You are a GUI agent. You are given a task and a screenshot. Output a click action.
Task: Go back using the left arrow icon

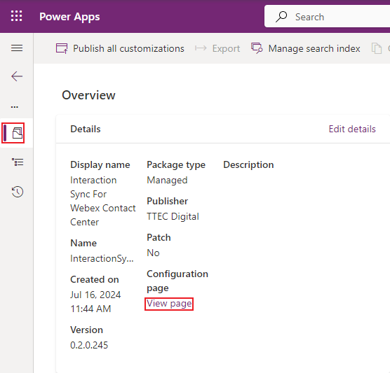click(x=17, y=76)
